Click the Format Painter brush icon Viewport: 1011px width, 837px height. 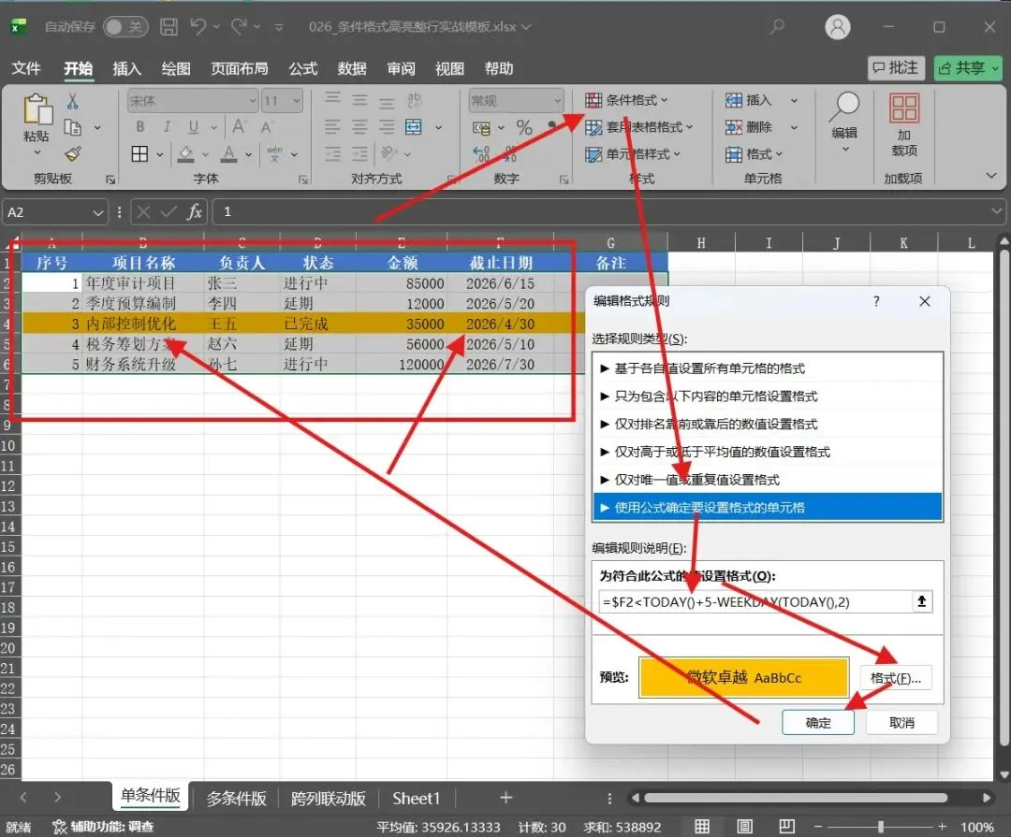point(73,154)
